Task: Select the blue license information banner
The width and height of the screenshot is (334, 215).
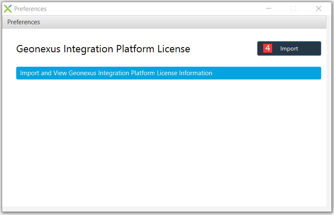Action: click(x=168, y=73)
